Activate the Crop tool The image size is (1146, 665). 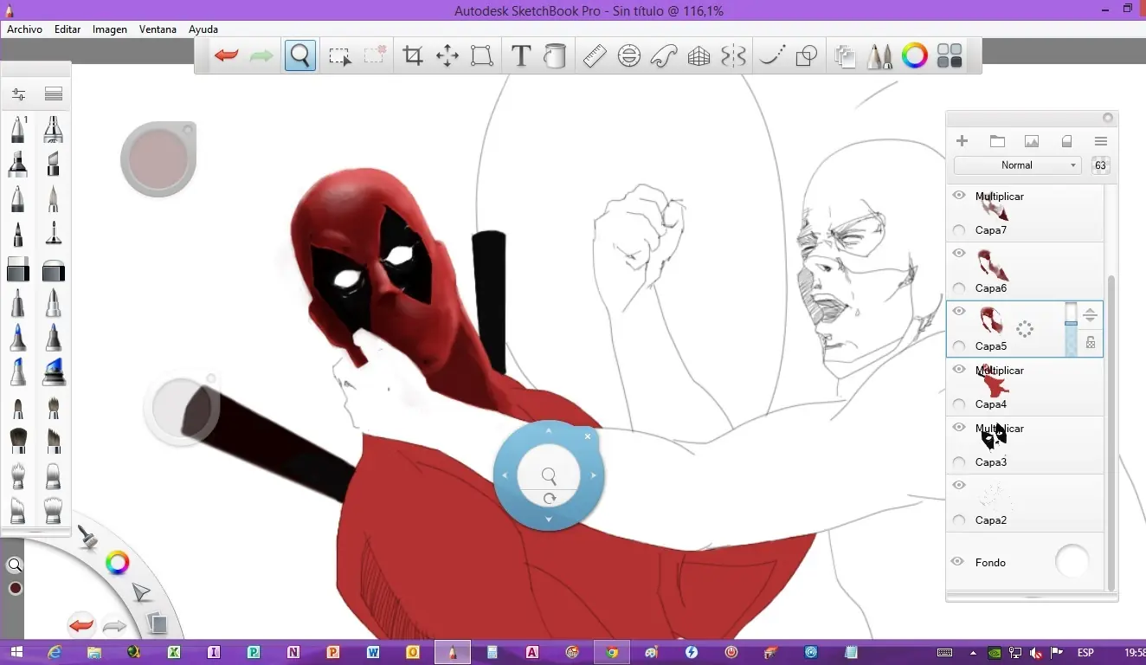click(413, 57)
